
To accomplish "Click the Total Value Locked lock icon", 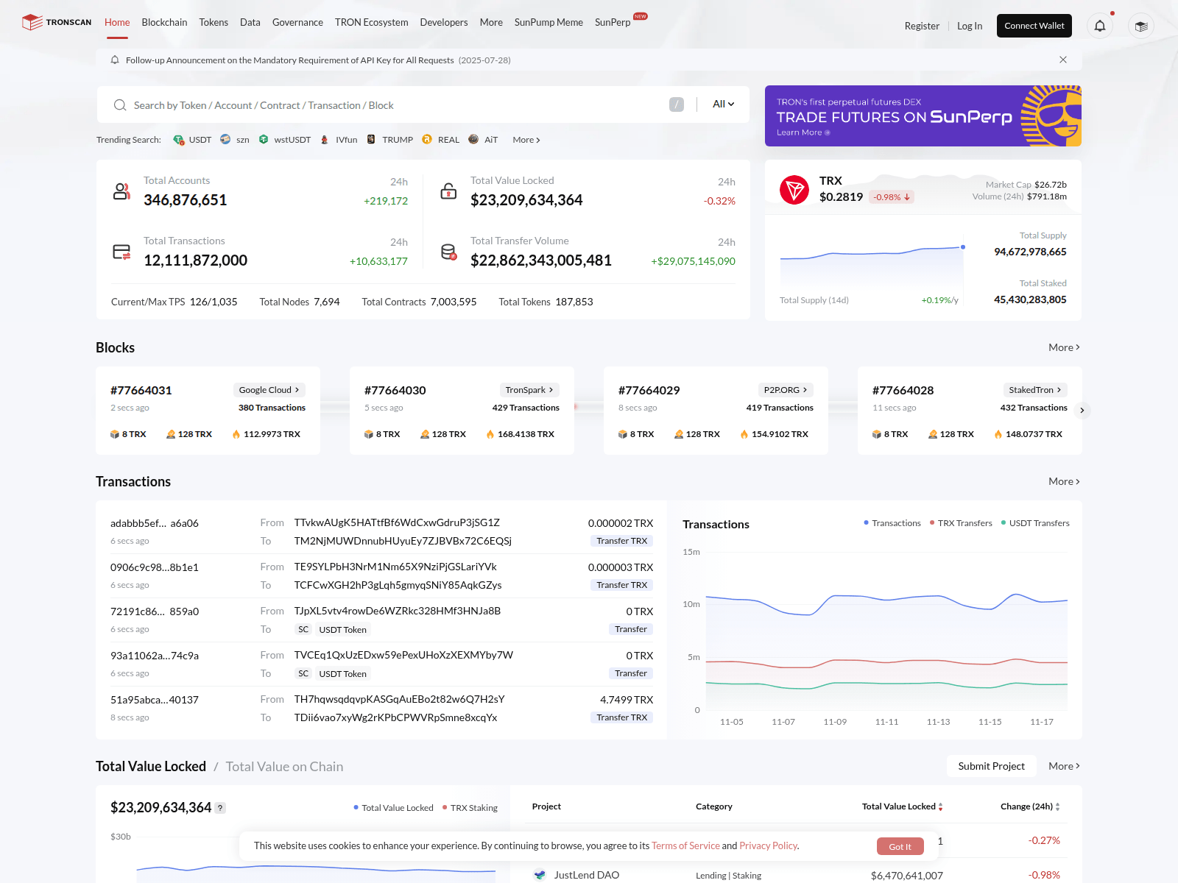I will click(448, 191).
